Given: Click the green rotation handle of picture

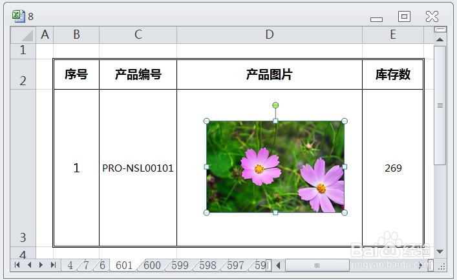Looking at the screenshot, I should click(275, 105).
